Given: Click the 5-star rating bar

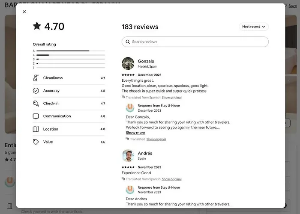Looking at the screenshot, I should (71, 51).
